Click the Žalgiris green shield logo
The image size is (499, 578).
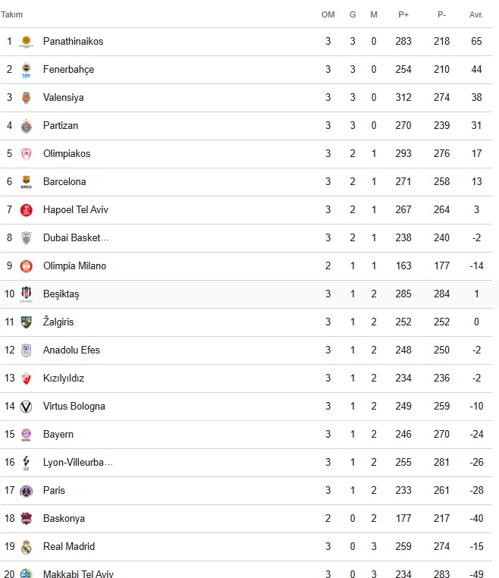(27, 322)
